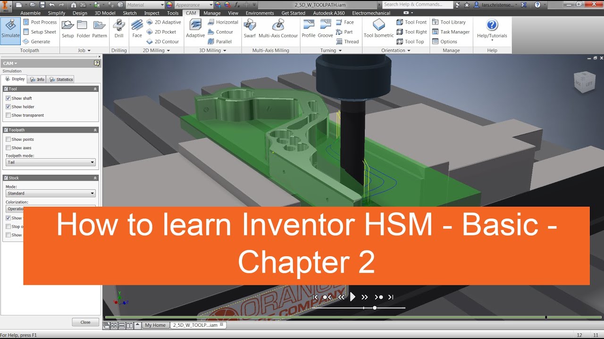Set view to Tool Front

(x=411, y=22)
